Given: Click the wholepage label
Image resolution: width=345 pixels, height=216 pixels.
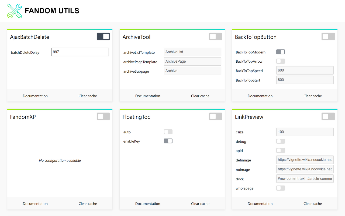Looking at the screenshot, I should tap(244, 188).
